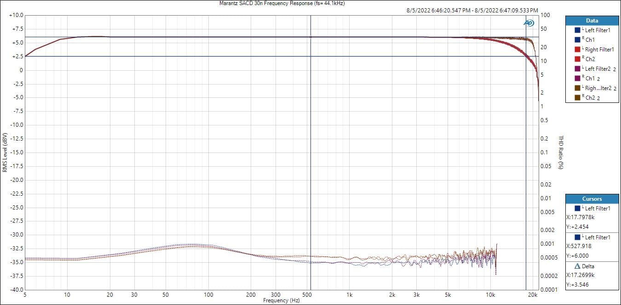Click the Frequency (Hz) axis label
Image resolution: width=621 pixels, height=305 pixels.
tap(282, 300)
